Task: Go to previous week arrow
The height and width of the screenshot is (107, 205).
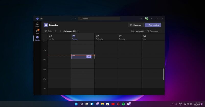Action: [55, 31]
